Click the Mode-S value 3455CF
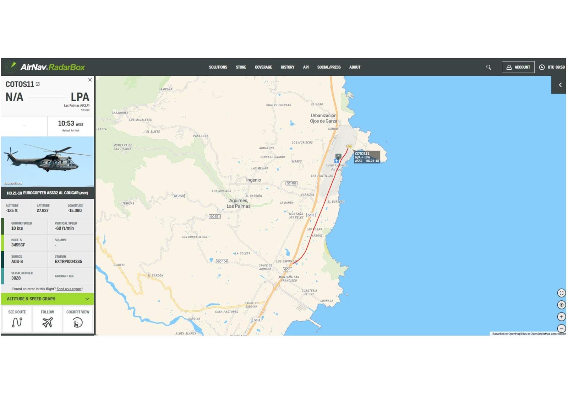 (18, 245)
